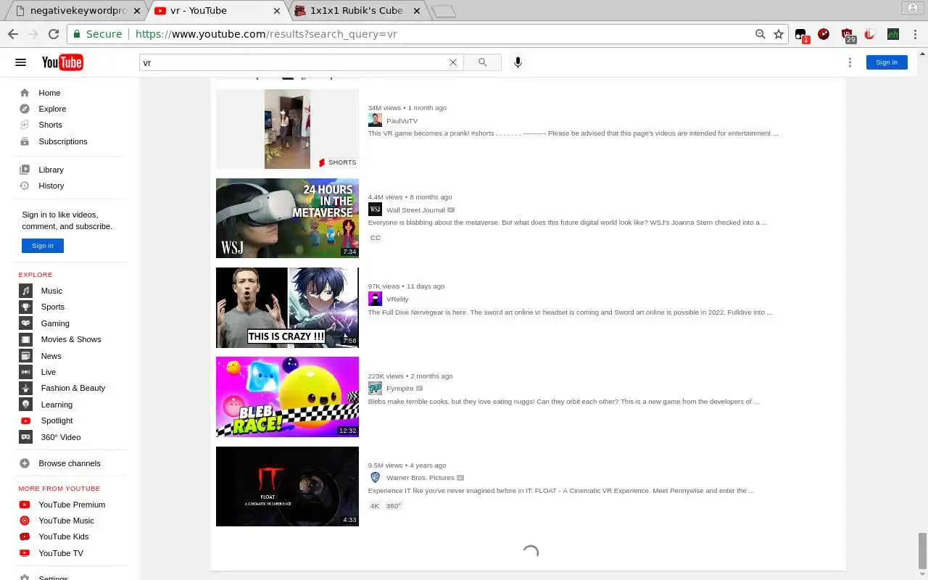
Task: Open the PaulVuTV channel link
Action: click(x=402, y=121)
